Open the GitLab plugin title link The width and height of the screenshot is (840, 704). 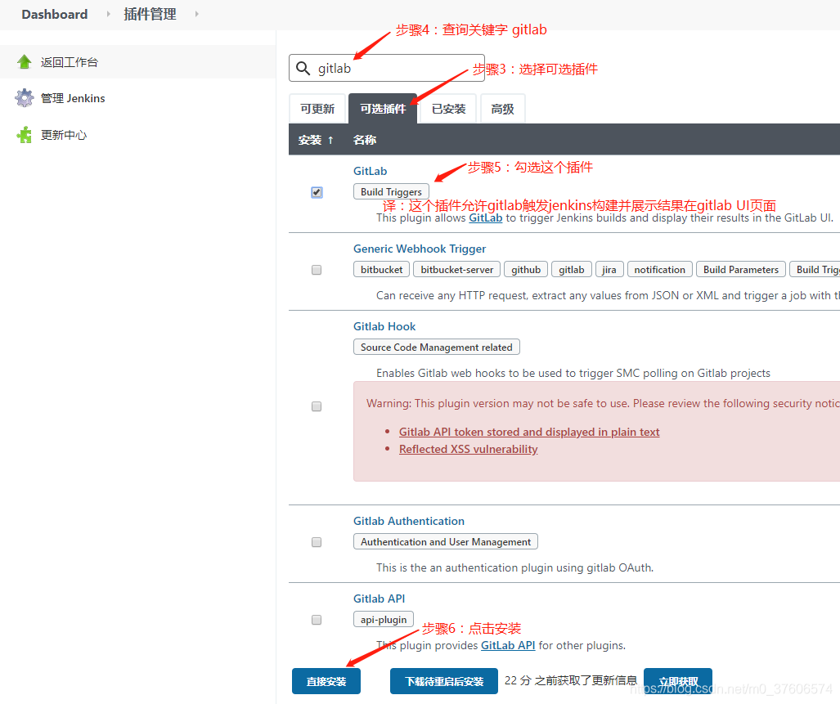pyautogui.click(x=371, y=171)
